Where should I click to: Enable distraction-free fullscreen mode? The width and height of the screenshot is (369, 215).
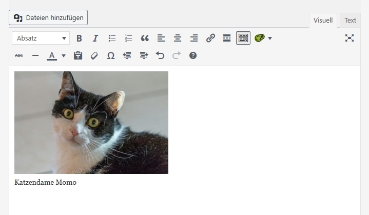point(349,38)
